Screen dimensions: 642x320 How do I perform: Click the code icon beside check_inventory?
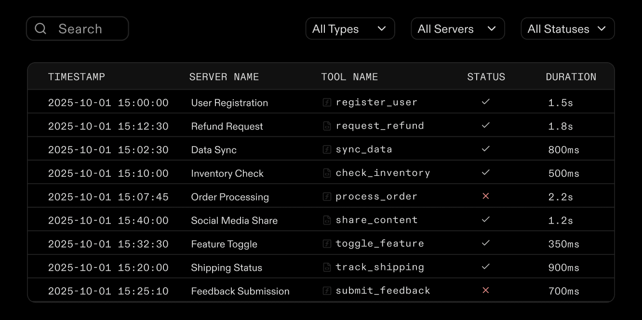327,173
